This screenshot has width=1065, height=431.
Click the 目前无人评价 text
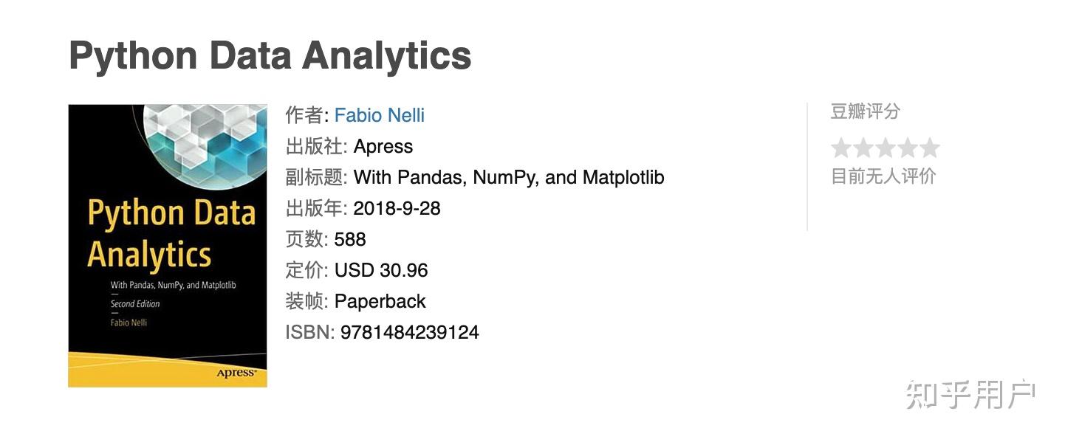pyautogui.click(x=883, y=176)
